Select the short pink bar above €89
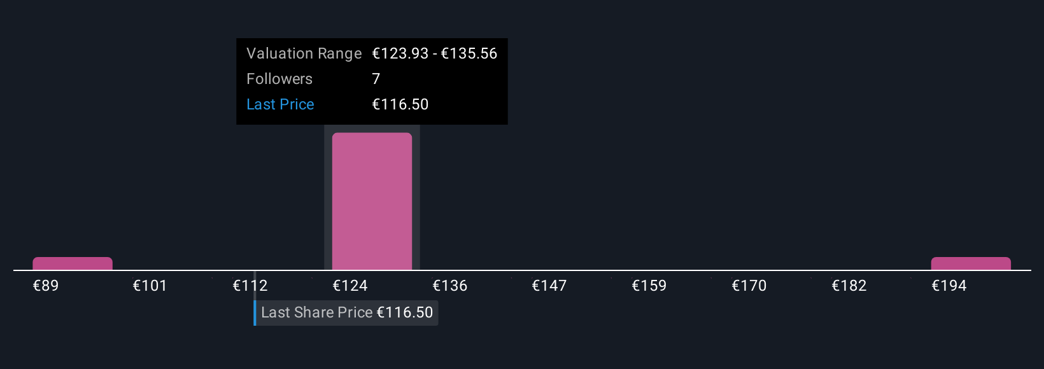The height and width of the screenshot is (369, 1044). click(73, 263)
